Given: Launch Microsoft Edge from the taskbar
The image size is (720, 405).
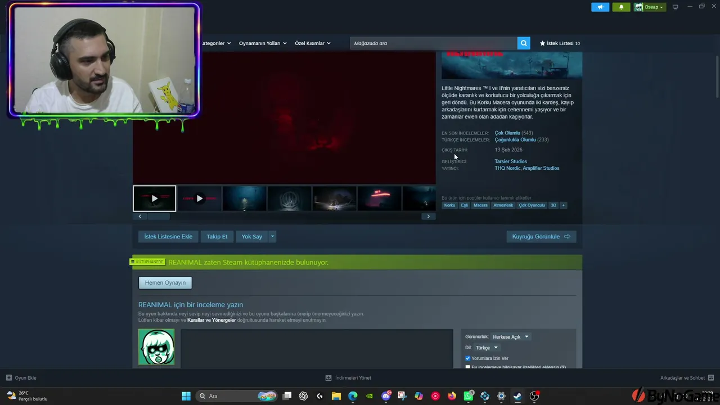Looking at the screenshot, I should click(x=353, y=396).
